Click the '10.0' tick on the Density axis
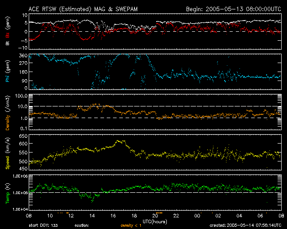The image size is (287, 229). coord(22,106)
